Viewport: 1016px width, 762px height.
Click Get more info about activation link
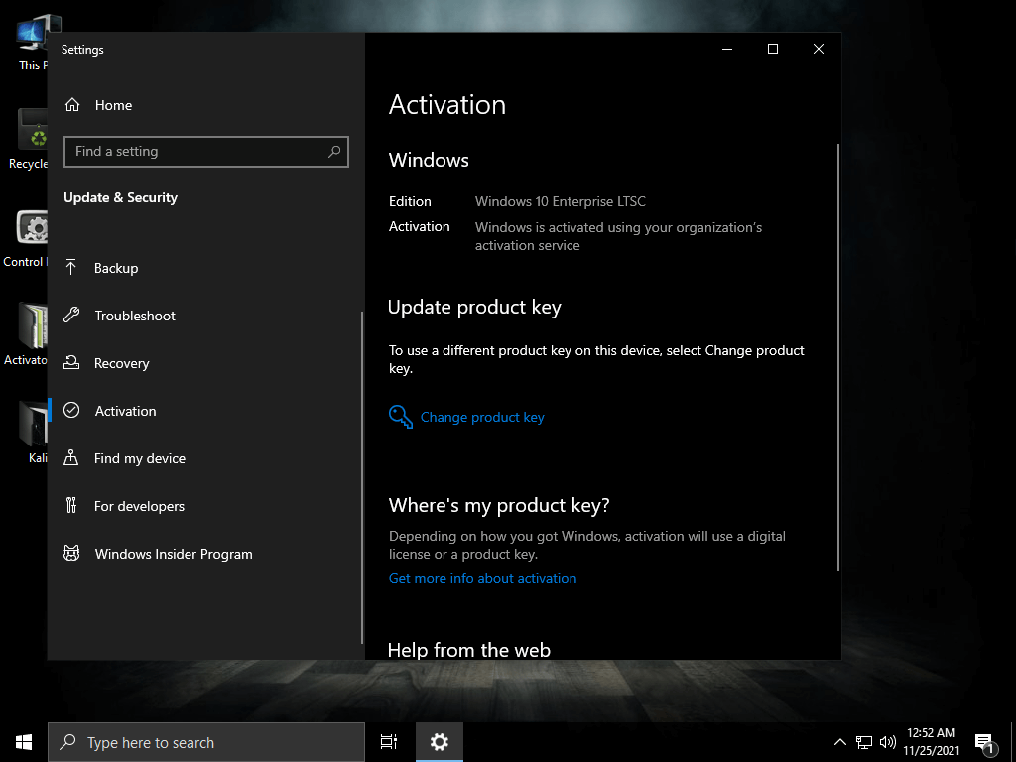482,578
